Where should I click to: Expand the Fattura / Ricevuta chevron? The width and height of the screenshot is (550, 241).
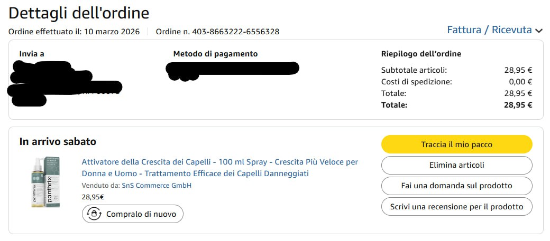pyautogui.click(x=539, y=31)
